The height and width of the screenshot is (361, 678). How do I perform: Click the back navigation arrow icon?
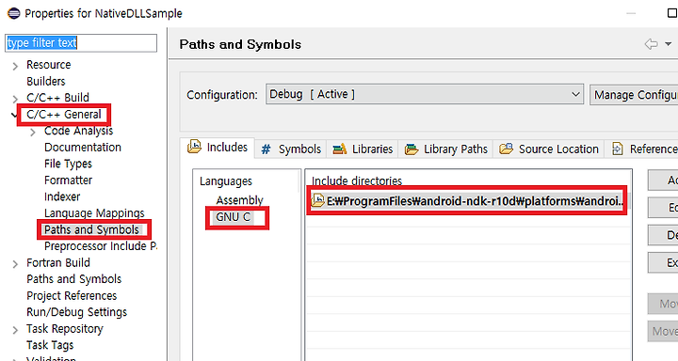coord(652,44)
